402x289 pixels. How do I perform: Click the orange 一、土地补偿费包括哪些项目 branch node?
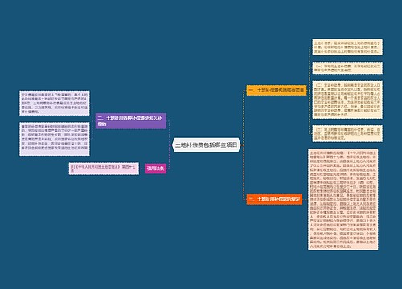pos(277,91)
